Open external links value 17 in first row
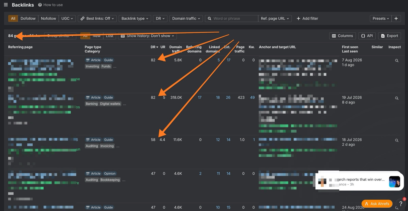The width and height of the screenshot is (408, 211). 228,60
